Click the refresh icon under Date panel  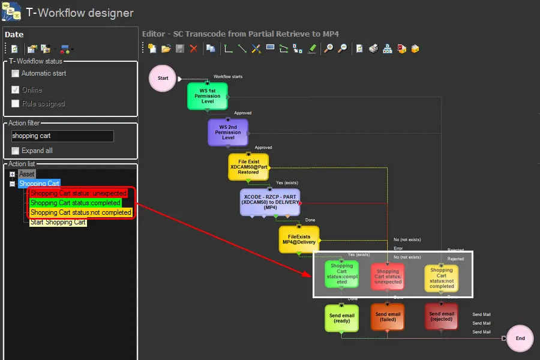[15, 49]
